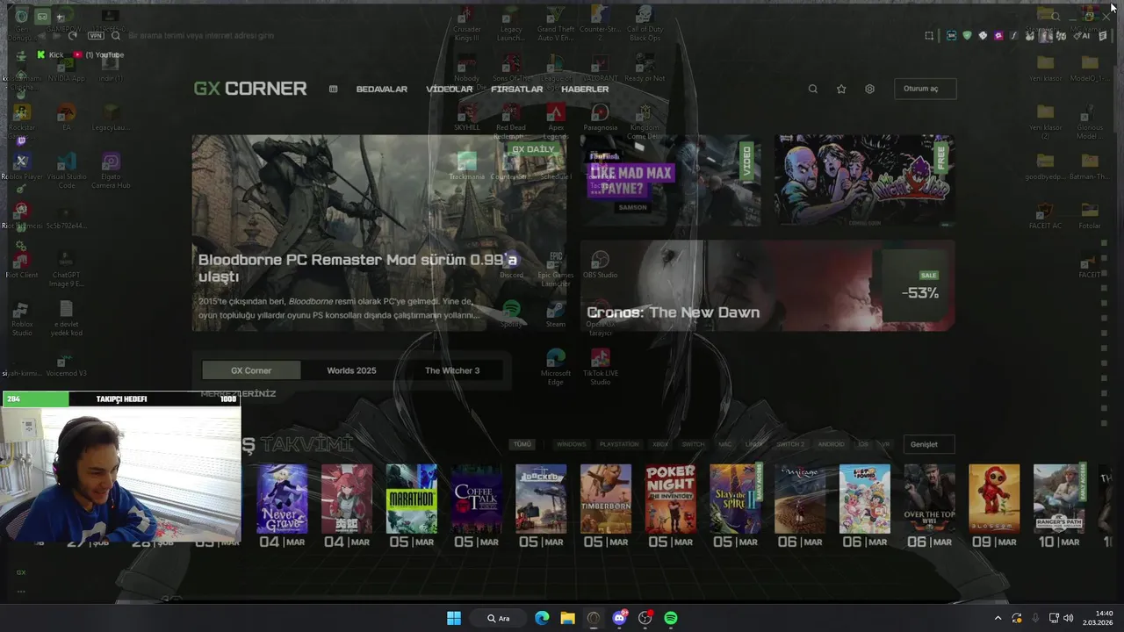The image size is (1124, 632).
Task: Open the green shield extension icon
Action: coord(967,36)
